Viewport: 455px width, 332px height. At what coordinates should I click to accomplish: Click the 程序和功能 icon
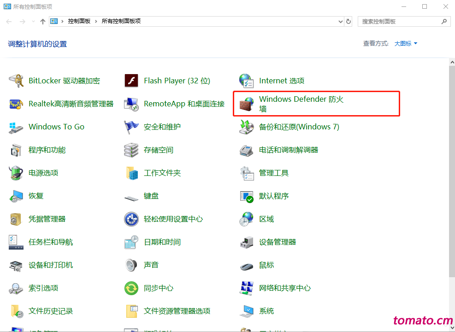[x=16, y=150]
